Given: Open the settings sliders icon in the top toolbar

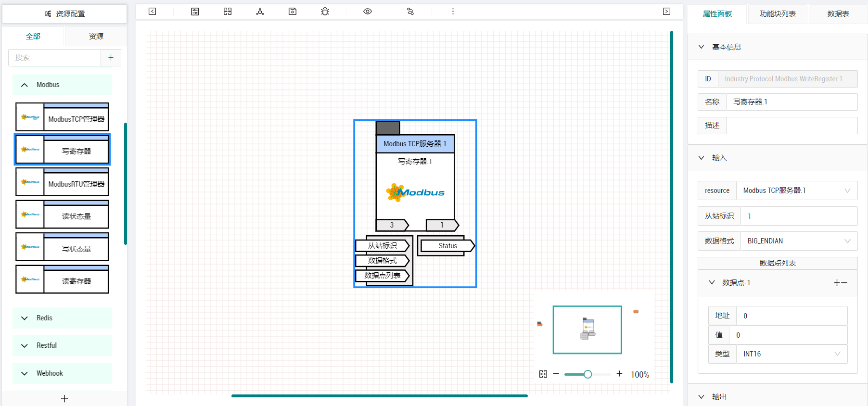Looking at the screenshot, I should 195,12.
